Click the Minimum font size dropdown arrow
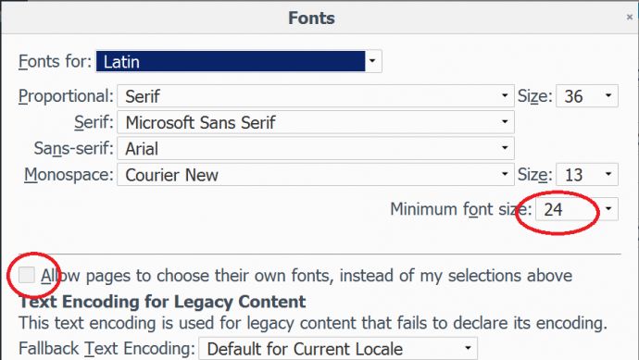 click(608, 209)
